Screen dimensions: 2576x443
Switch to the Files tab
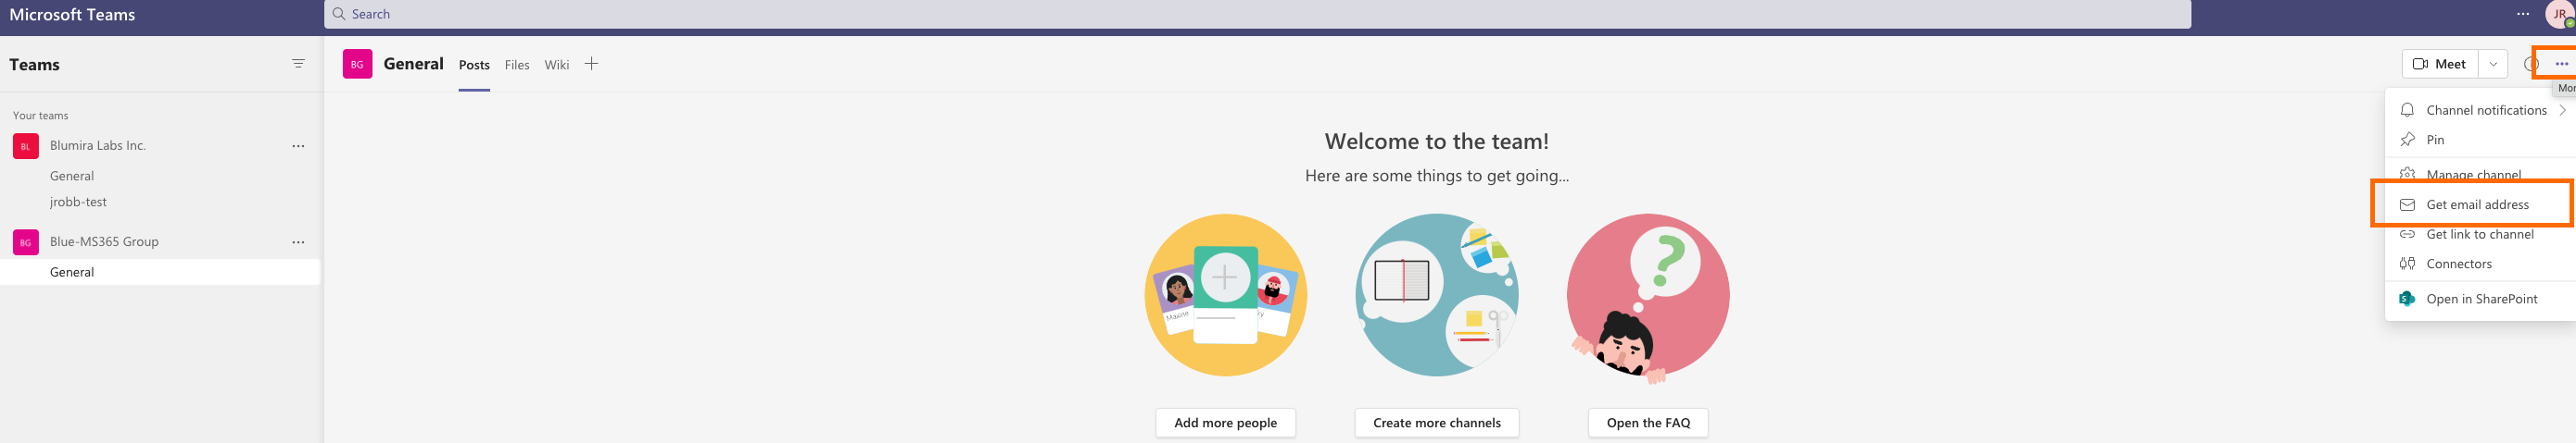517,65
